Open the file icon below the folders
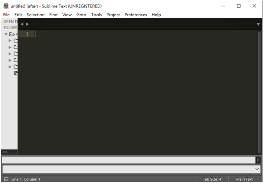This screenshot has height=183, width=263. click(16, 73)
